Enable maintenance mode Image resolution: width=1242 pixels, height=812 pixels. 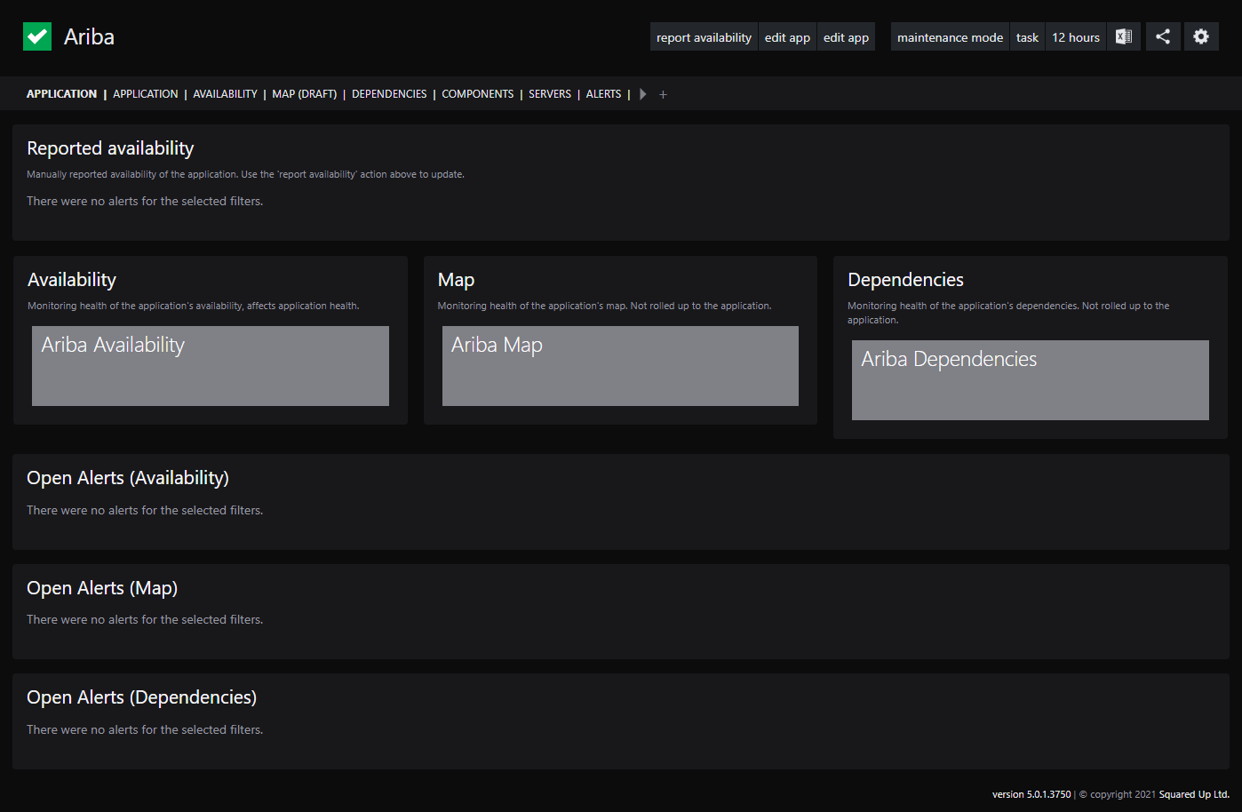pyautogui.click(x=950, y=36)
